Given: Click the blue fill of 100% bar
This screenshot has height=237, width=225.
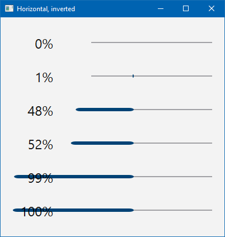Looking at the screenshot, I should pyautogui.click(x=73, y=210).
